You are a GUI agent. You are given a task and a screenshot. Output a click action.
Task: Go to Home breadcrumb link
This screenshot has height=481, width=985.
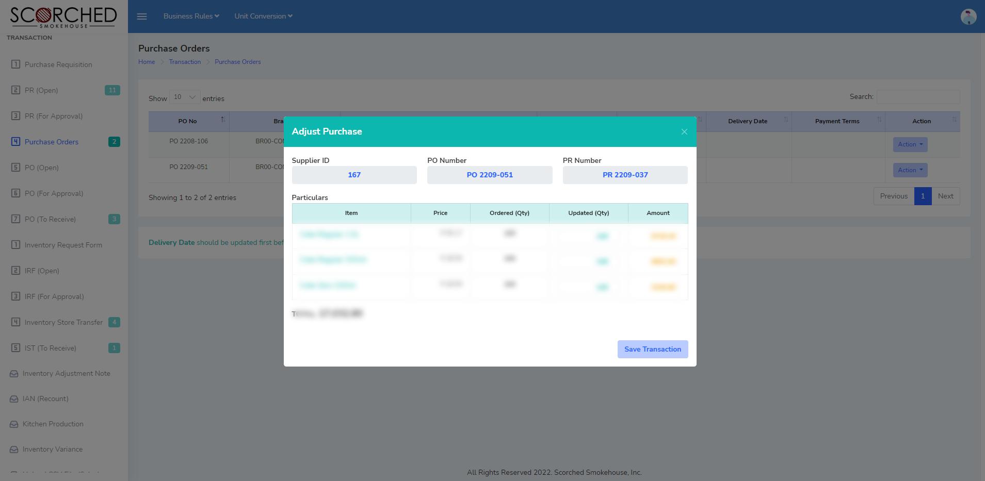(x=147, y=62)
